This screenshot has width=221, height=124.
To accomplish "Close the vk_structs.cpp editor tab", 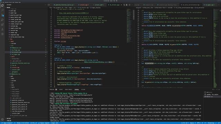I will tap(121, 5).
